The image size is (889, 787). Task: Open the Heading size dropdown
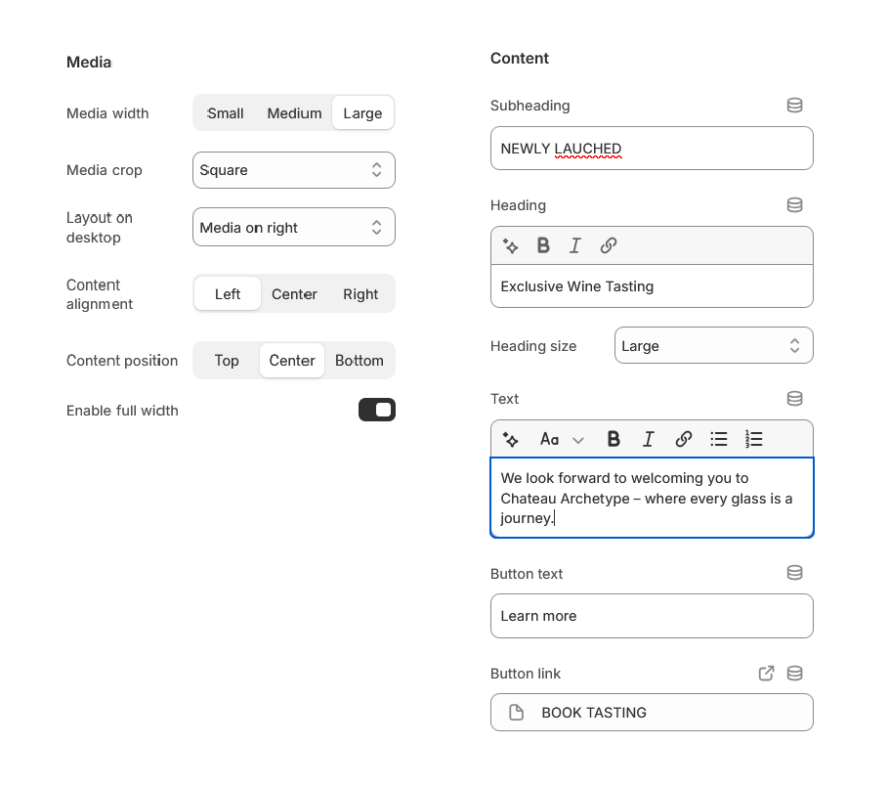[x=713, y=344]
